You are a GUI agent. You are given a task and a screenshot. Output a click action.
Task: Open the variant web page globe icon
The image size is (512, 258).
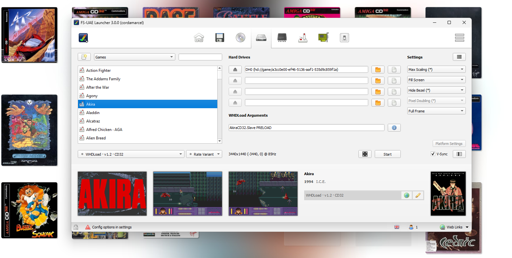pyautogui.click(x=407, y=195)
